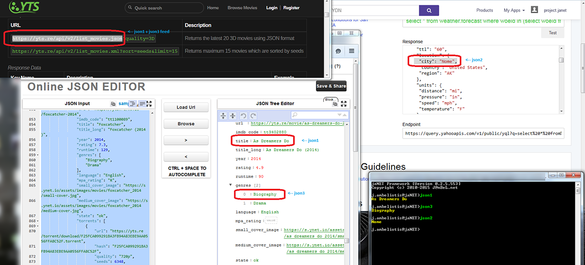This screenshot has width=585, height=265.
Task: Click the Browse button
Action: pos(186,124)
